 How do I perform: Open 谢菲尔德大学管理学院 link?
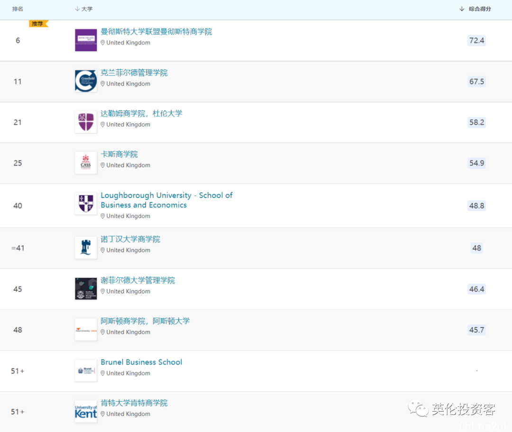(x=138, y=280)
